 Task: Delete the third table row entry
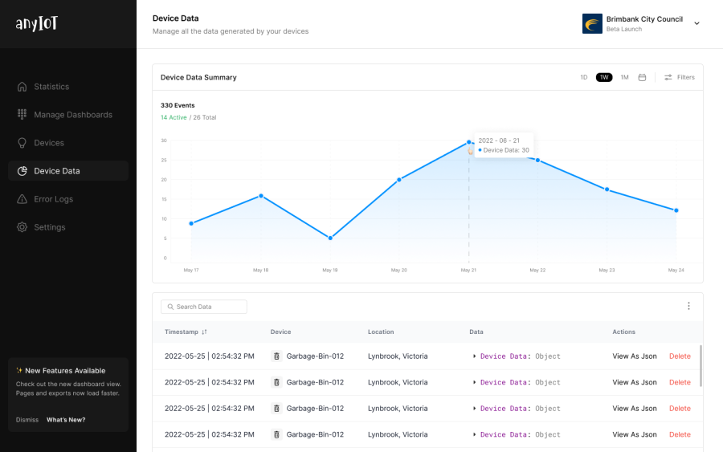click(680, 408)
